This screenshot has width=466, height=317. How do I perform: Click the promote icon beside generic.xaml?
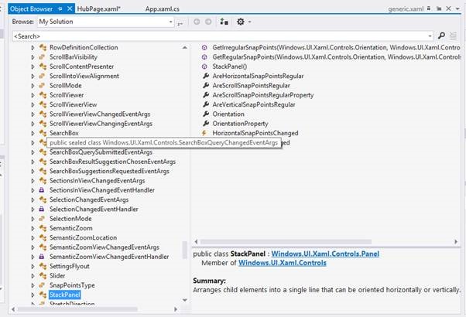439,9
